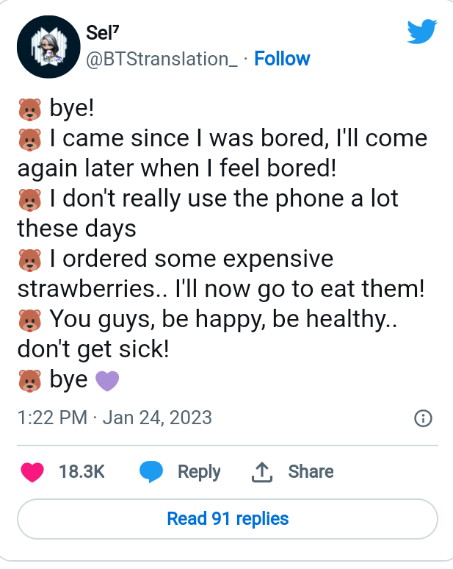Click the purple heart emoji

pos(107,381)
